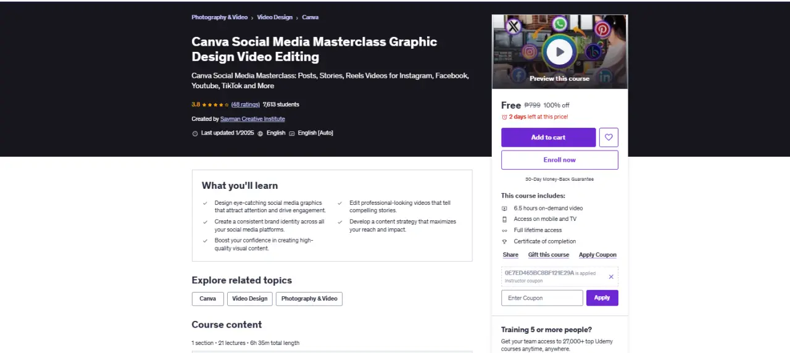The width and height of the screenshot is (790, 353).
Task: Click the mobile icon beside Access on mobile
Action: tap(504, 219)
